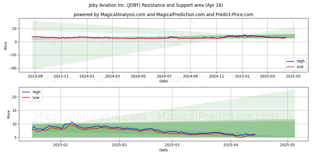Click the 2023-09 date tick label
This screenshot has width=312, height=156.
click(x=35, y=76)
